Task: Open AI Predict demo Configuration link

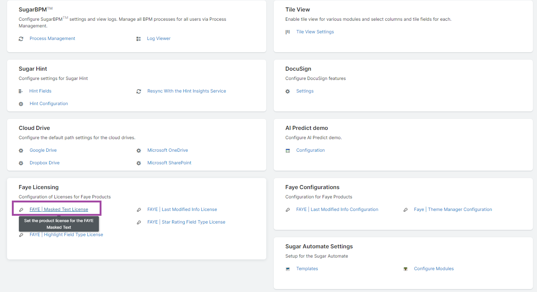Action: [x=310, y=150]
